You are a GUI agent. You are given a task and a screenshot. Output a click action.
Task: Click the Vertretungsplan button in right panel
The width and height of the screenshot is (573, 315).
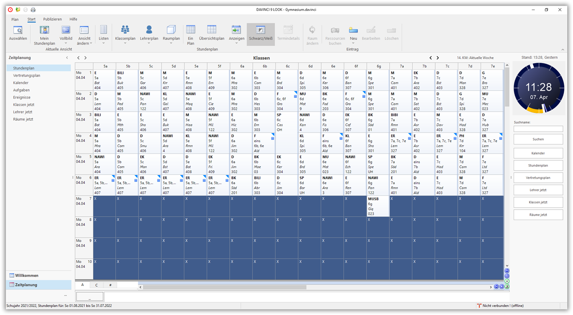(538, 178)
